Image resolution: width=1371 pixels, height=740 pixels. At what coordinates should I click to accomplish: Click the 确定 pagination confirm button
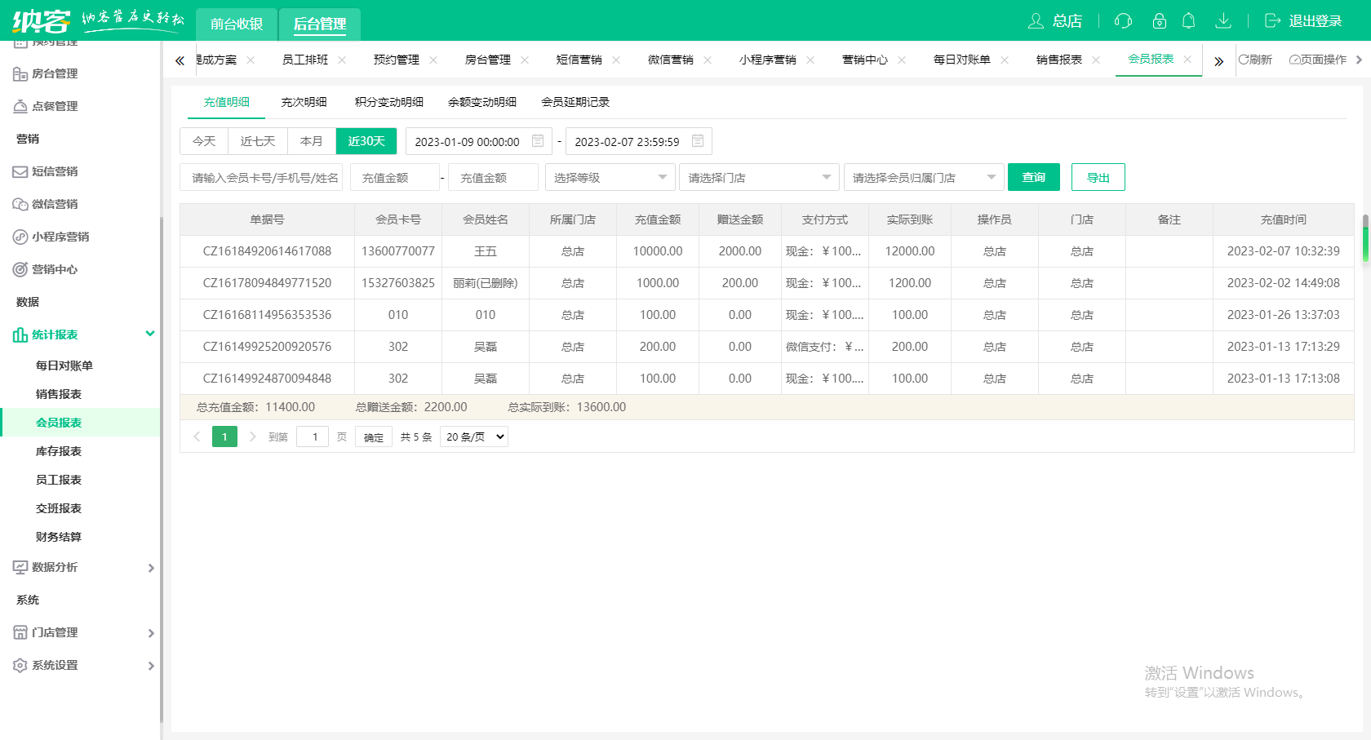pyautogui.click(x=374, y=436)
